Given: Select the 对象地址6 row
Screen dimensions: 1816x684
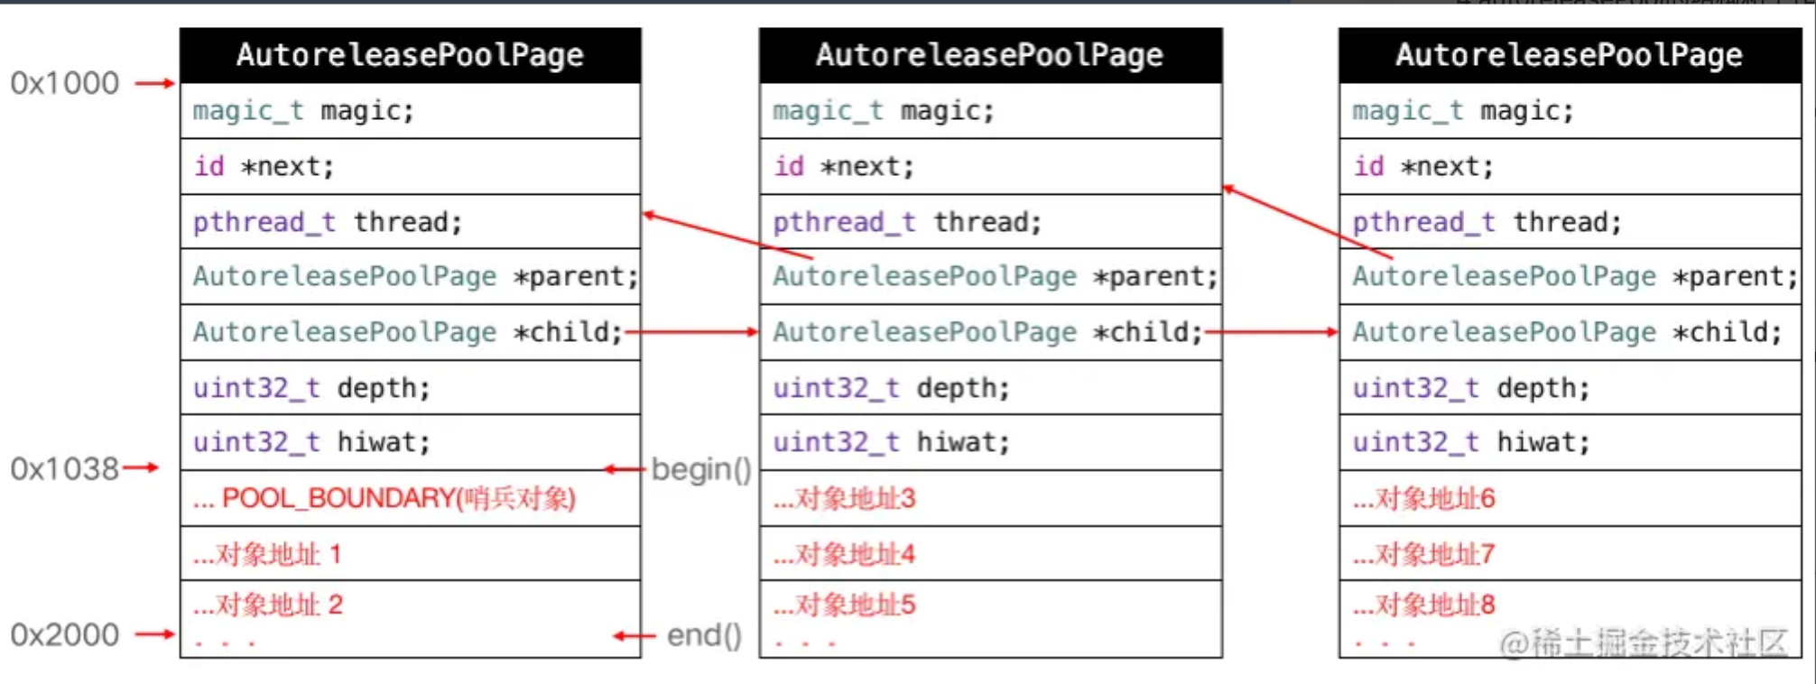Looking at the screenshot, I should (x=1423, y=498).
